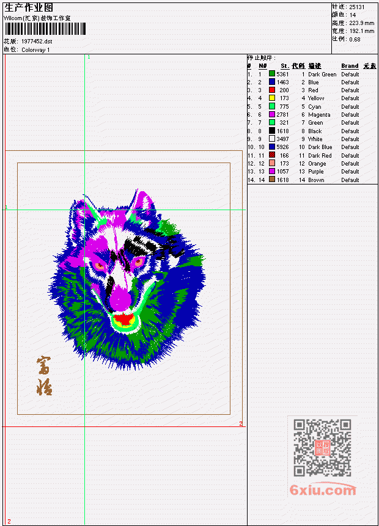Click the barcode under the Wilcom header

pyautogui.click(x=45, y=29)
